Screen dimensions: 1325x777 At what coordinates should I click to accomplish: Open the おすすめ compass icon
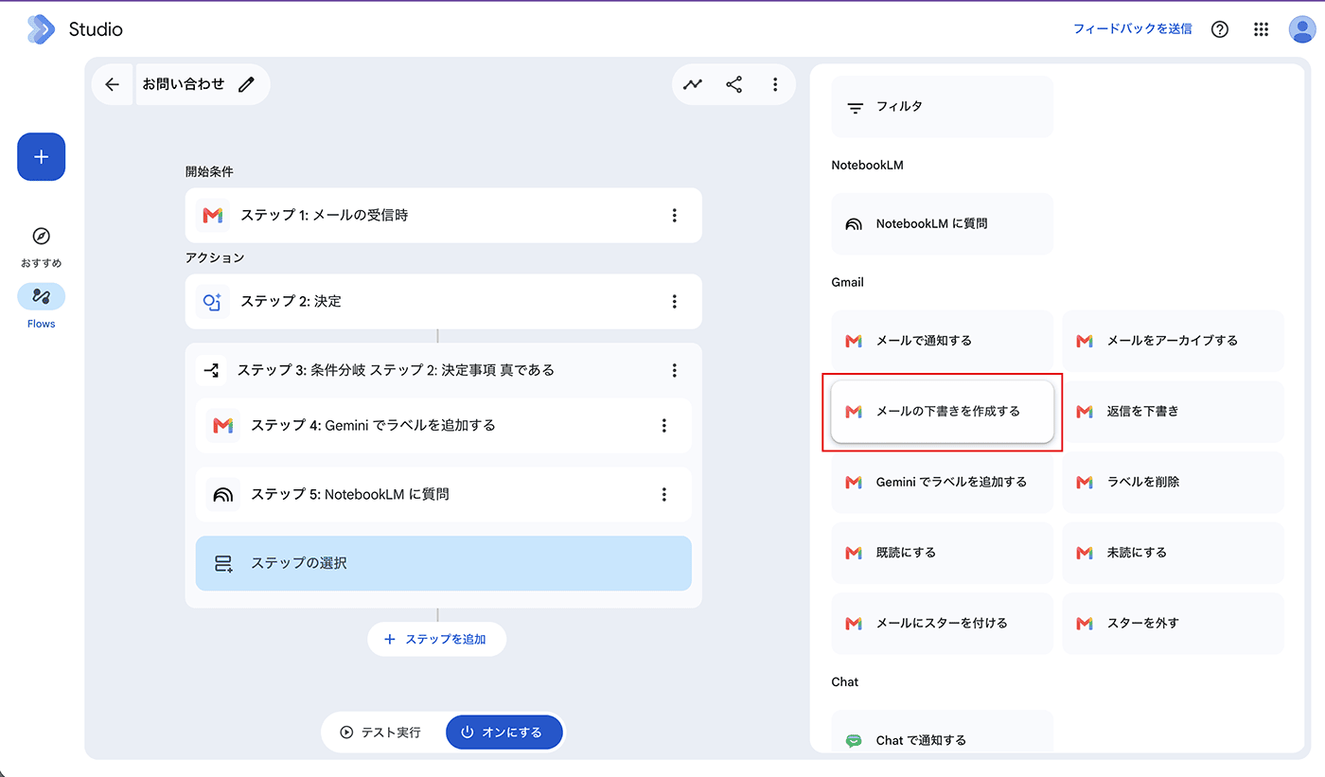point(41,237)
